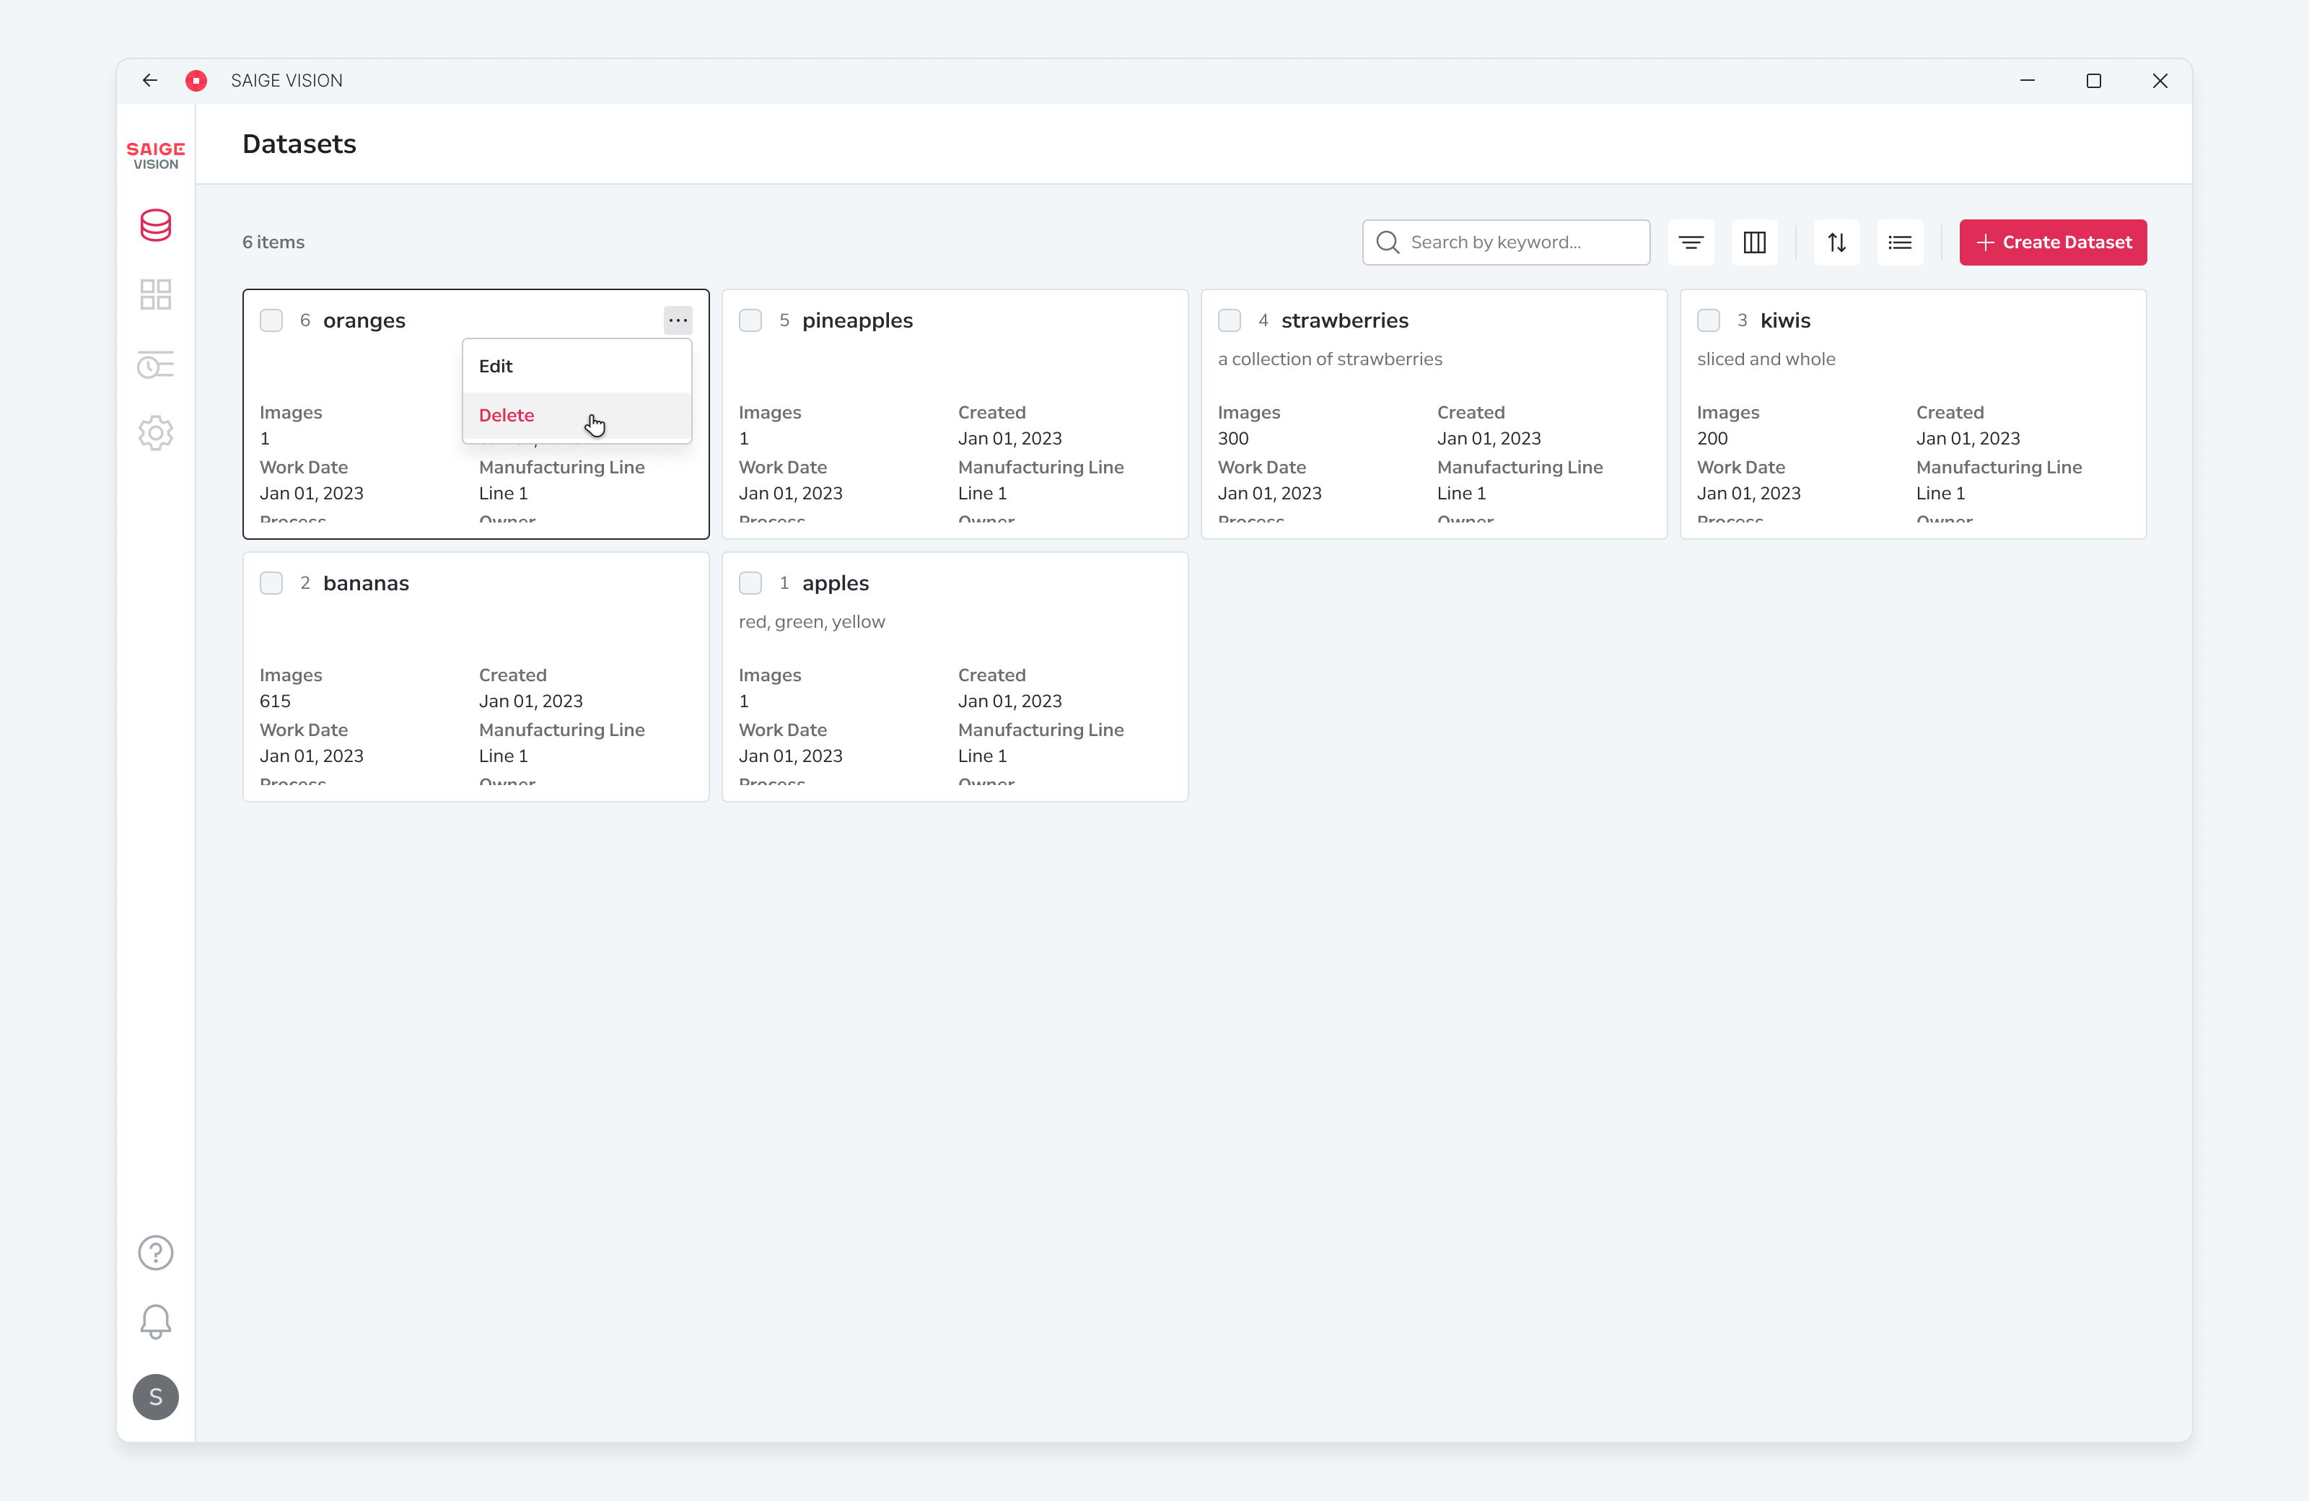The width and height of the screenshot is (2309, 1501).
Task: Choose Edit from the context menu
Action: (577, 366)
